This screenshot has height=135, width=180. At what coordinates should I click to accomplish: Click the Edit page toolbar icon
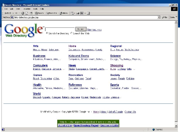(82, 13)
